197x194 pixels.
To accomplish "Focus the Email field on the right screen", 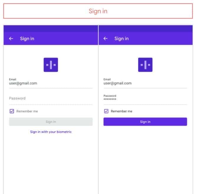I will click(145, 83).
